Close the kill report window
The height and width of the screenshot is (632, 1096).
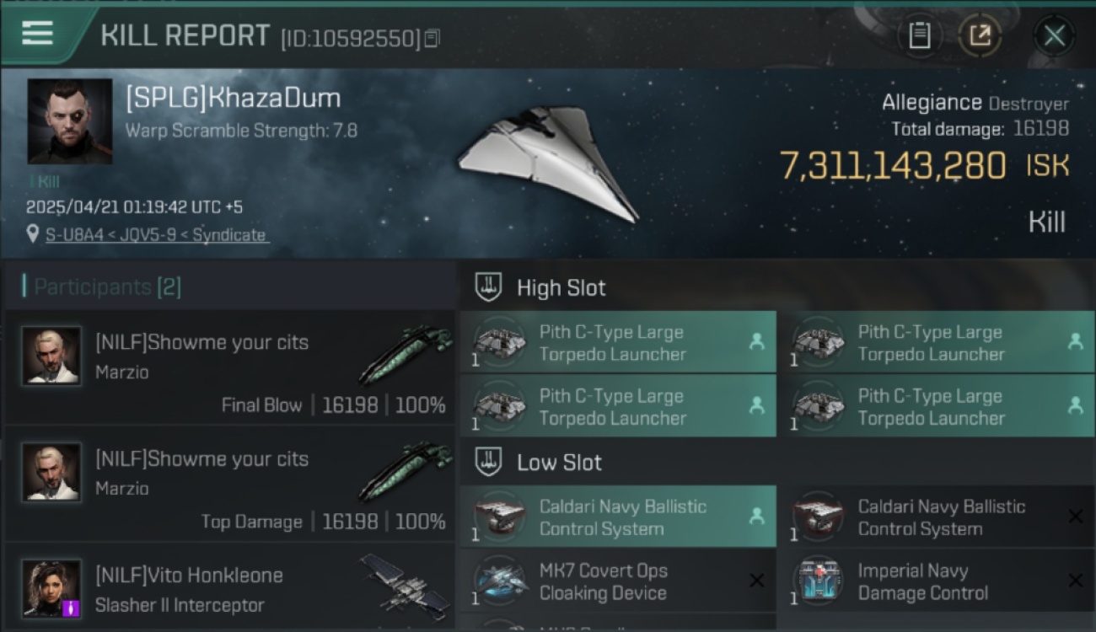(x=1054, y=35)
